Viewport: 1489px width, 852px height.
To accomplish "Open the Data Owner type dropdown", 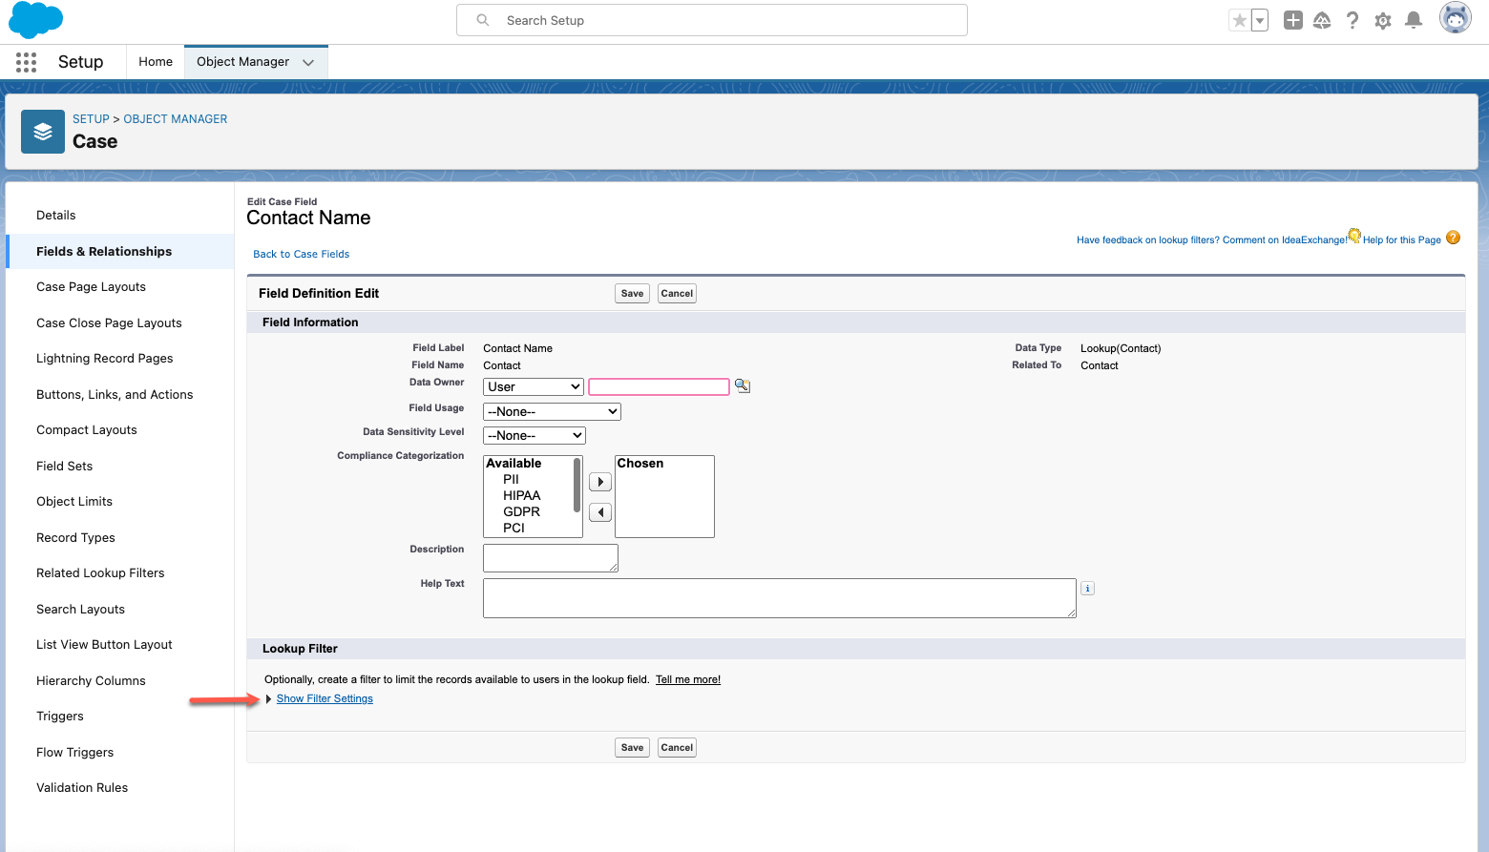I will point(533,386).
